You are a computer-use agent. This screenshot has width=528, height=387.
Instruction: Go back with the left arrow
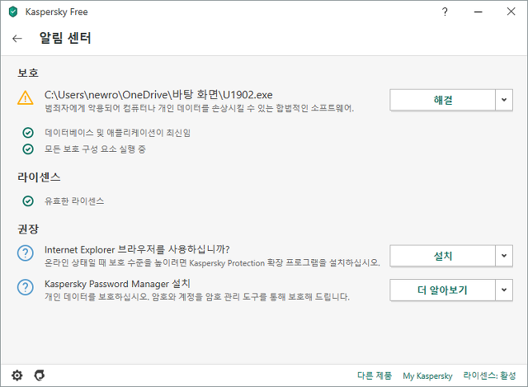16,39
